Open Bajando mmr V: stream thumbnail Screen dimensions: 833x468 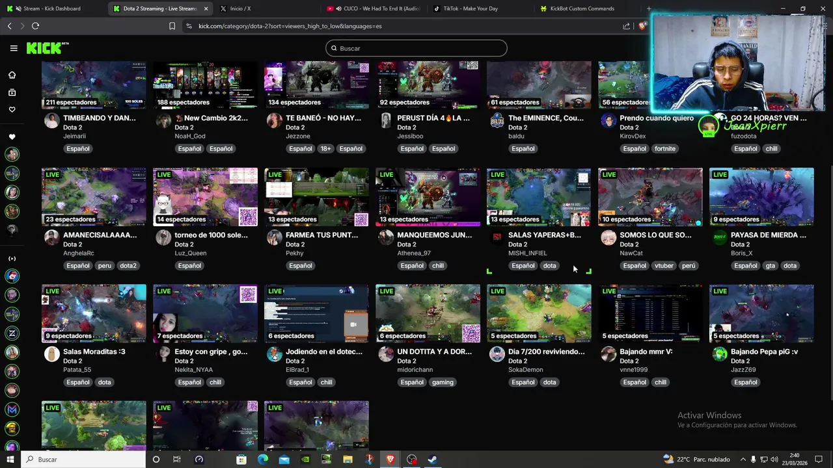(650, 313)
